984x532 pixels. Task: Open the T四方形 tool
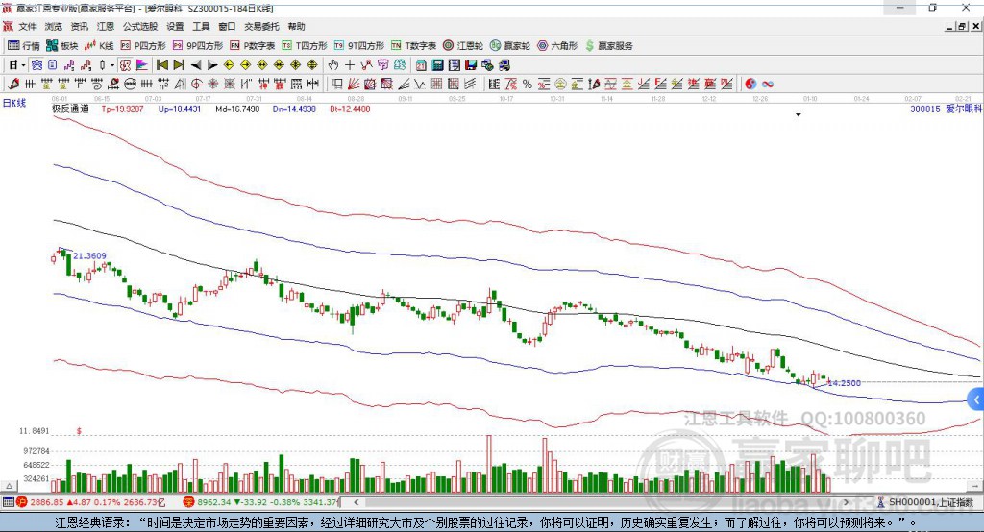tap(305, 46)
